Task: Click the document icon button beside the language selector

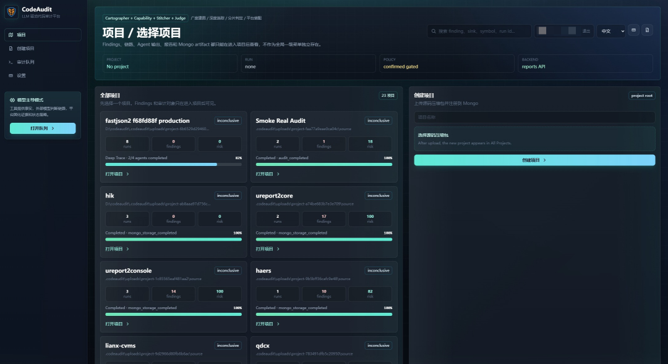Action: pos(647,30)
